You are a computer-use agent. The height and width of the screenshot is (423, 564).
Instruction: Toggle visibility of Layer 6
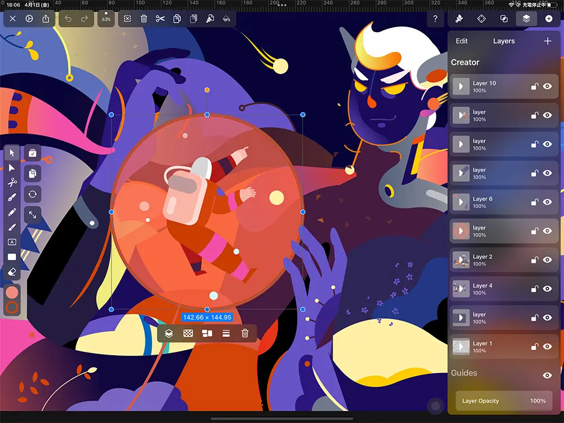(x=547, y=202)
